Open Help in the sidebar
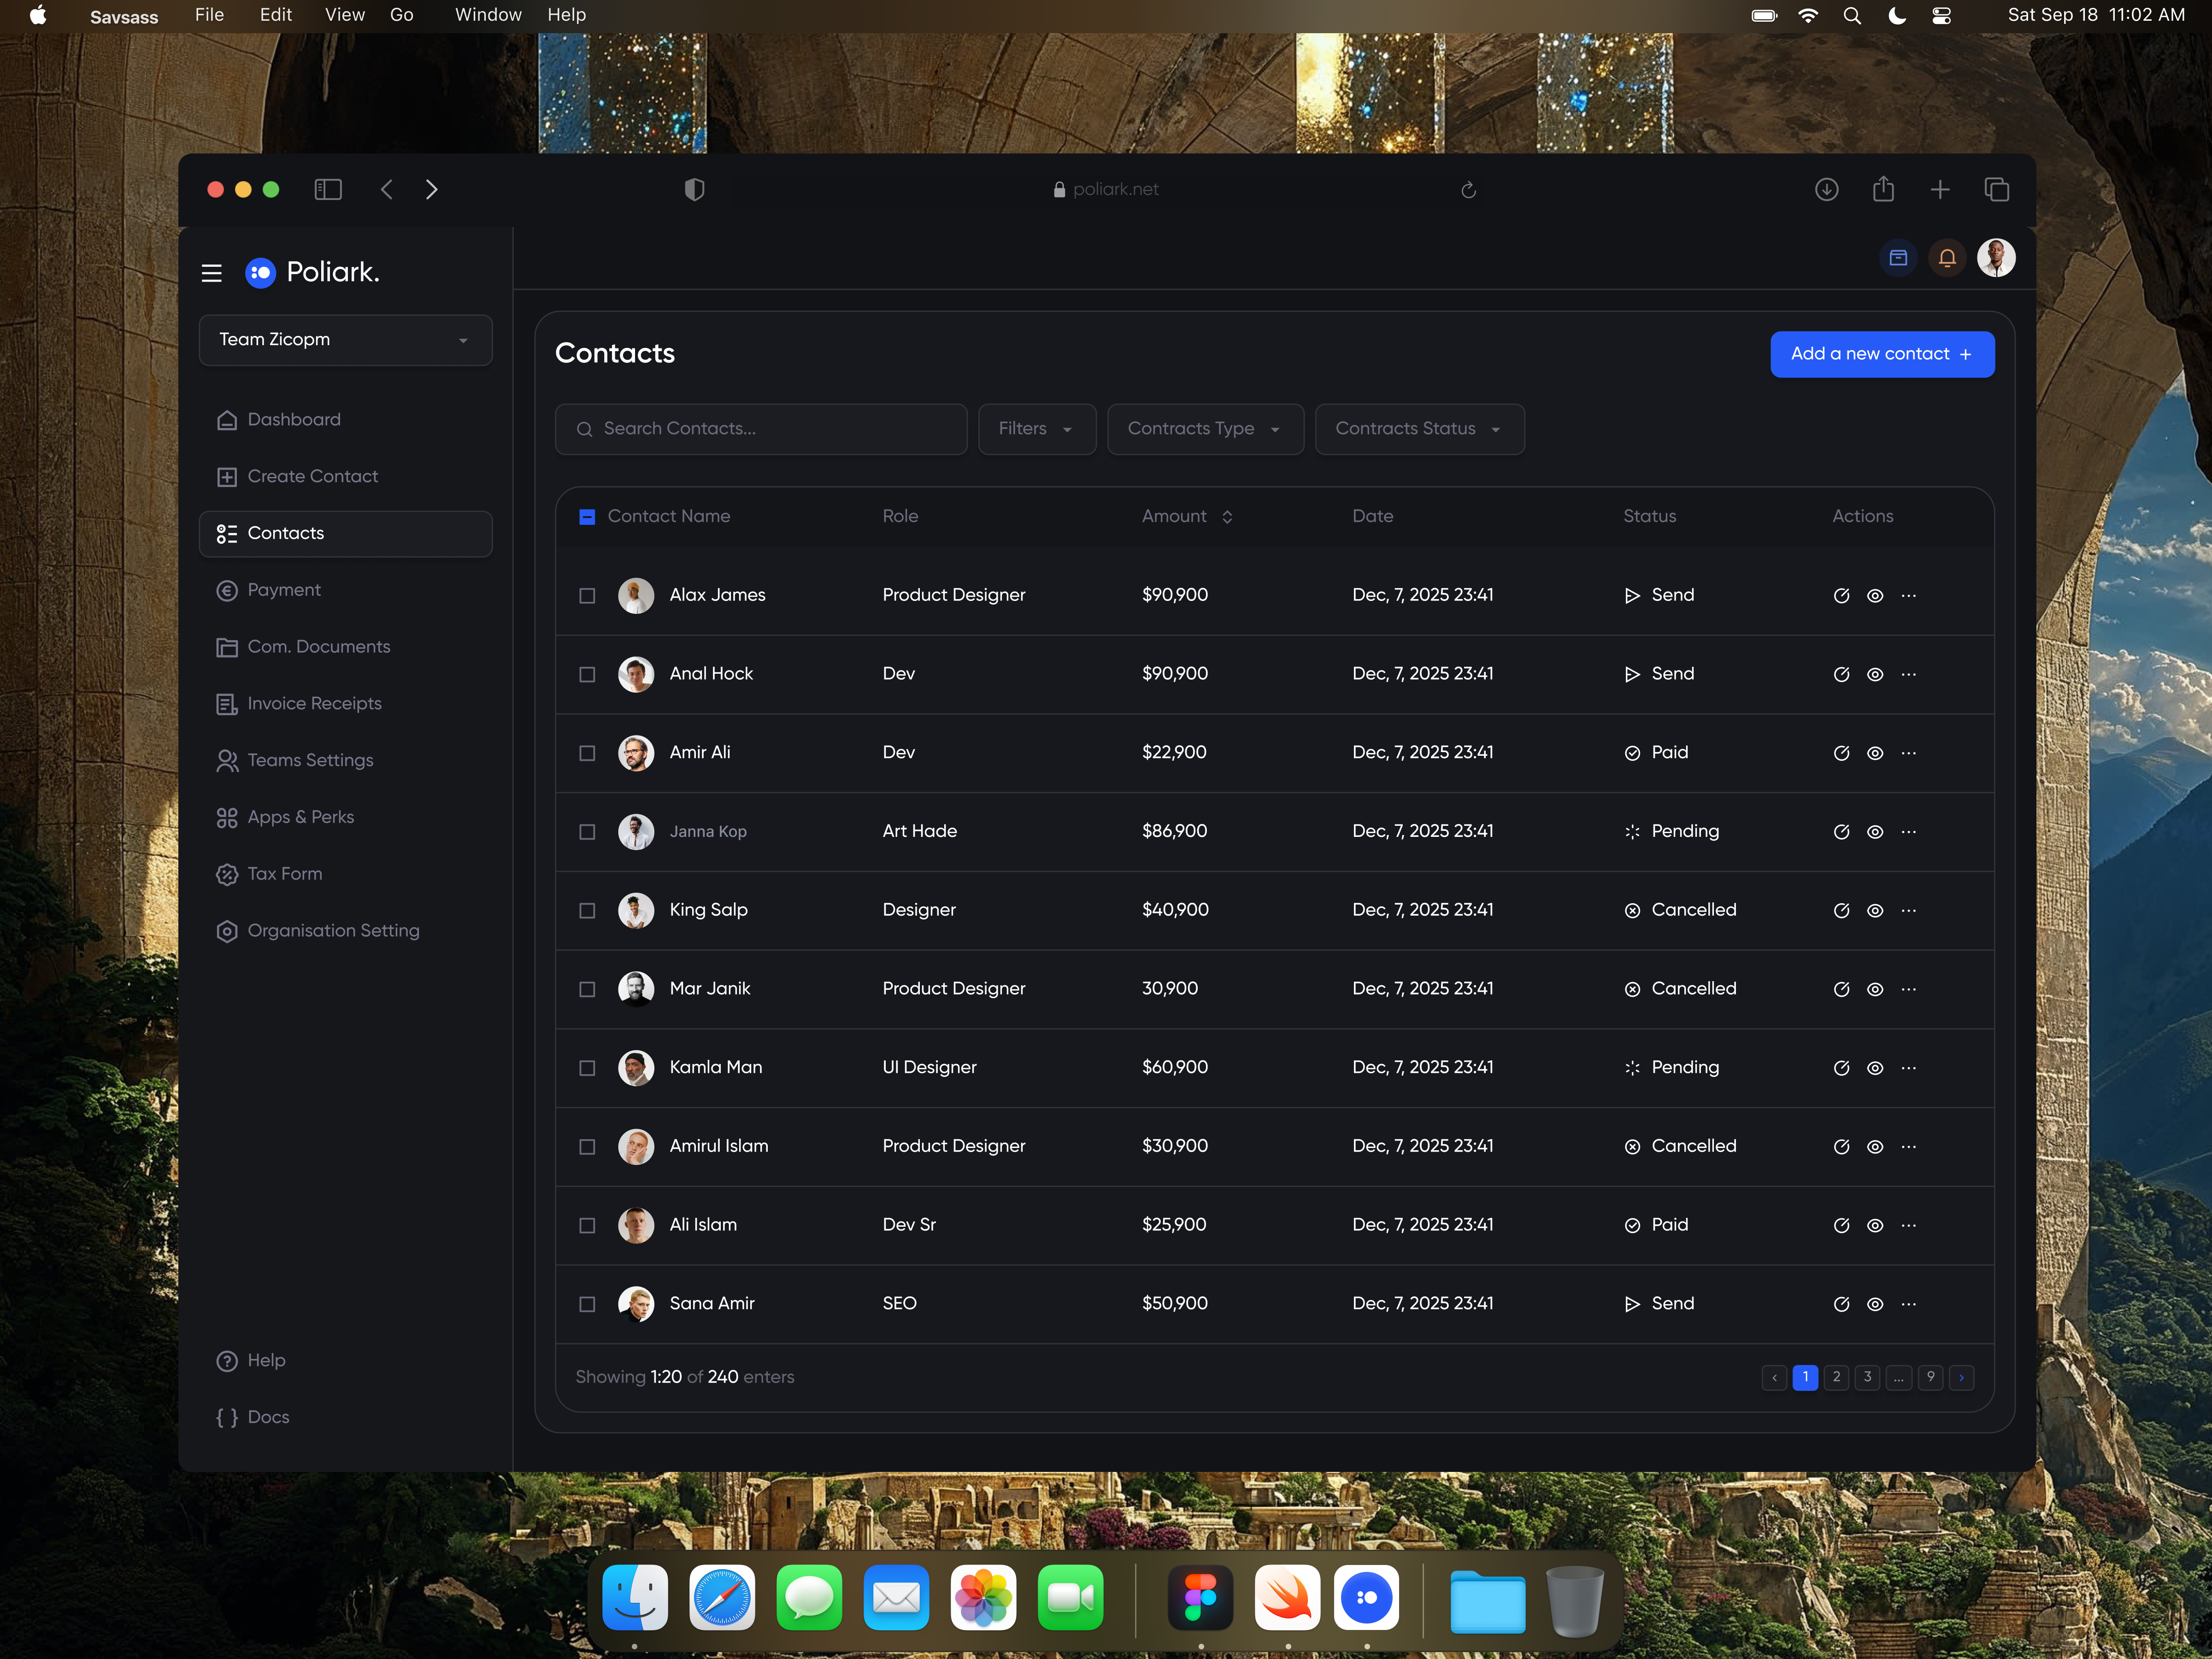 coord(251,1361)
